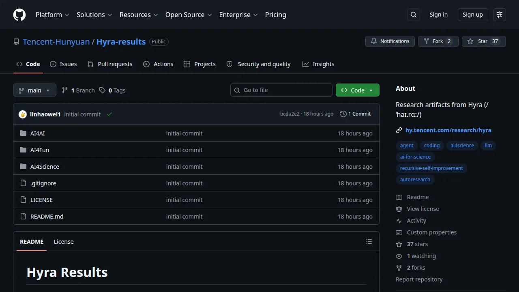Image resolution: width=519 pixels, height=292 pixels.
Task: Open the Security and quality tab
Action: [x=258, y=64]
